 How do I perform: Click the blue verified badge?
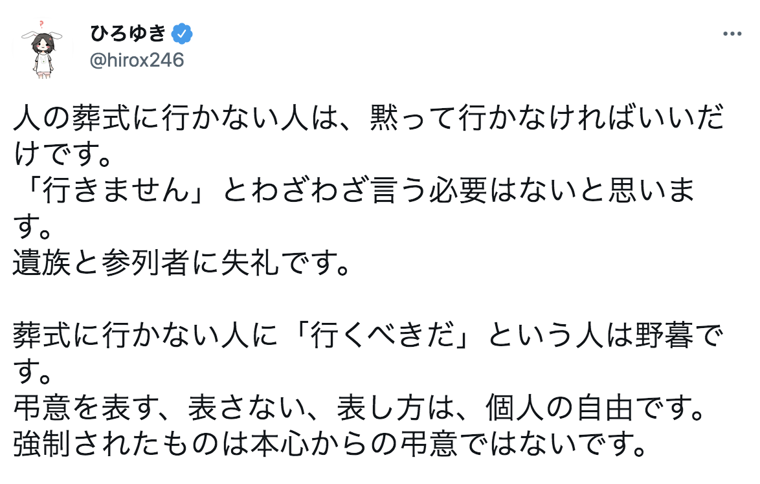coord(183,34)
